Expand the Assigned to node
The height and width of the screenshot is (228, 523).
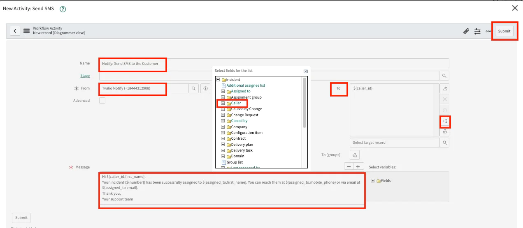coord(223,91)
